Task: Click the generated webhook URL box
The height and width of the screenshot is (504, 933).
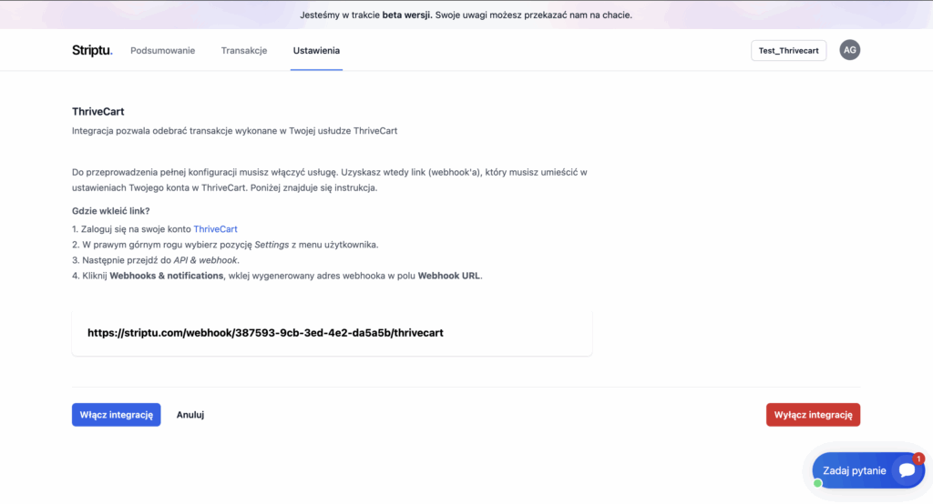Action: 332,333
